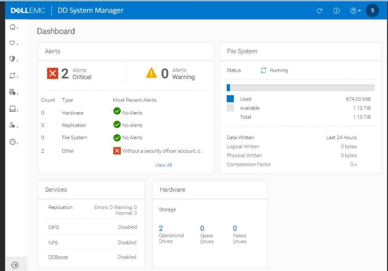Open the Home sidebar icon
The width and height of the screenshot is (388, 271).
click(x=13, y=27)
